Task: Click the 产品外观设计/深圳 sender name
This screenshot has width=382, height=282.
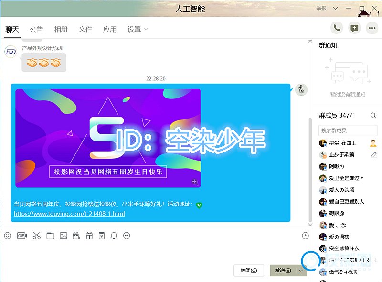Action: [x=43, y=48]
